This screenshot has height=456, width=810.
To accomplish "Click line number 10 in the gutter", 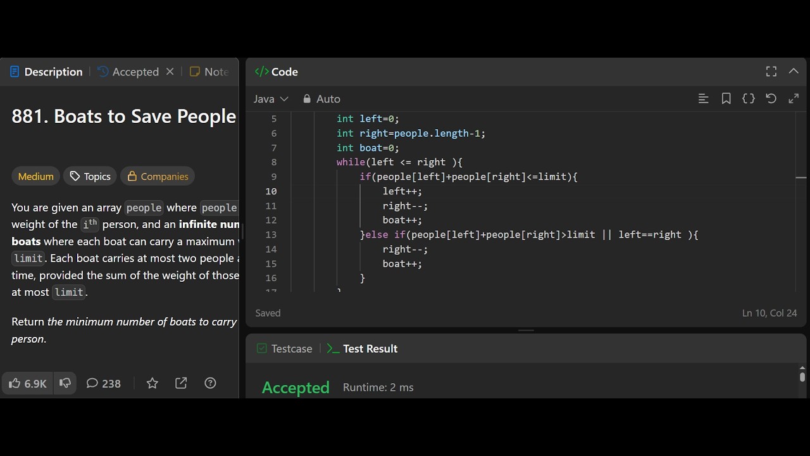I will click(271, 191).
